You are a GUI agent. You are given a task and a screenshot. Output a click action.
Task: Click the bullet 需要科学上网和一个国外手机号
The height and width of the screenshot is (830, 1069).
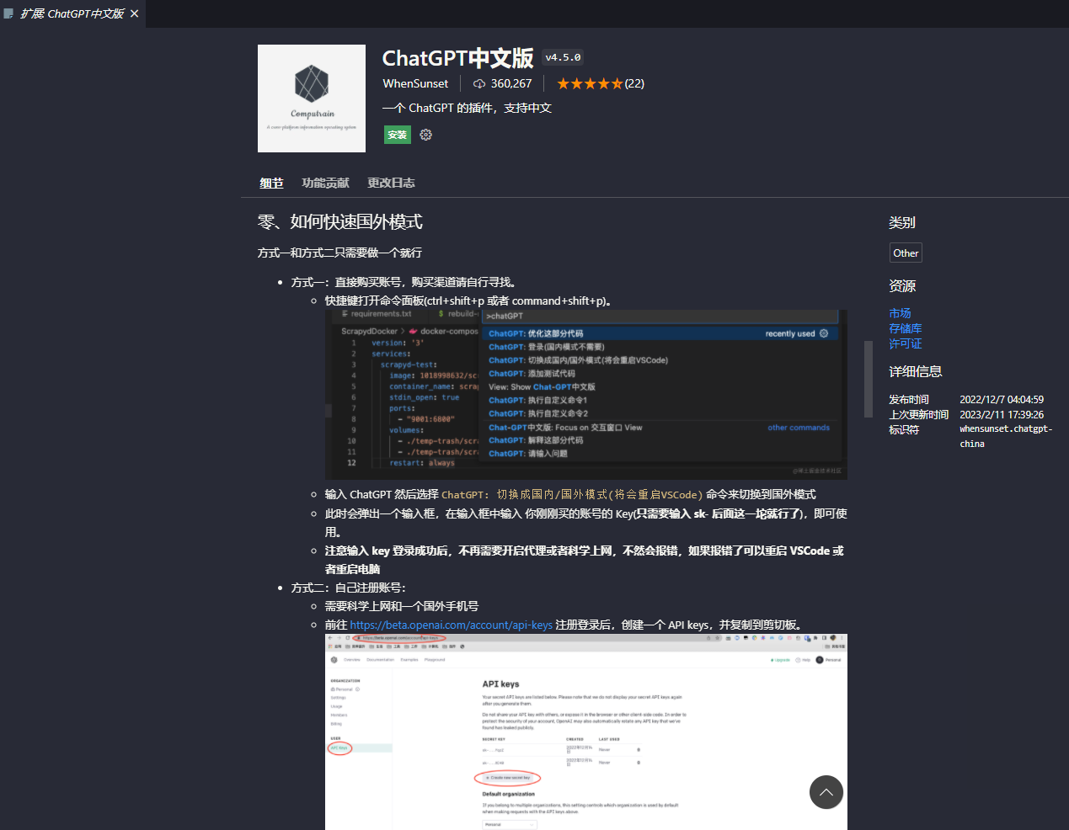(402, 606)
